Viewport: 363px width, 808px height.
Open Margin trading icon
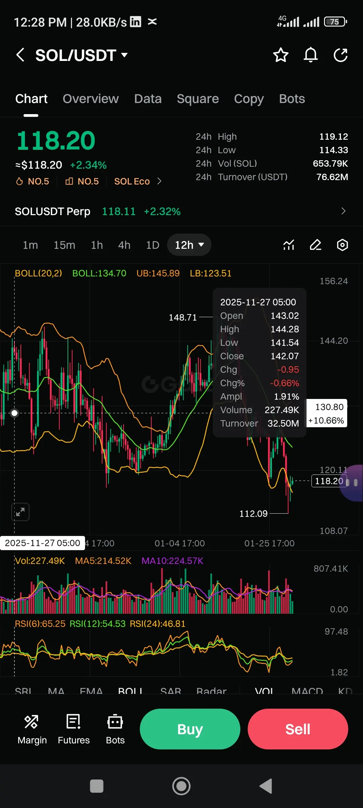[x=32, y=729]
